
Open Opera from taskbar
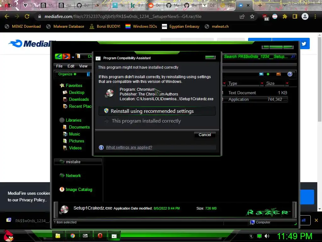click(100, 236)
